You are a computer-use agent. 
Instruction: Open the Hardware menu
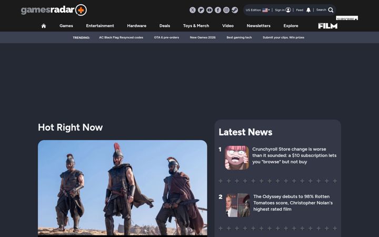click(137, 26)
